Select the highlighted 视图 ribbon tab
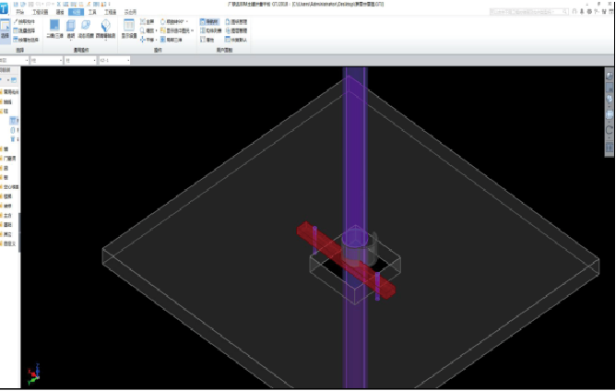This screenshot has width=616, height=391. [x=77, y=12]
